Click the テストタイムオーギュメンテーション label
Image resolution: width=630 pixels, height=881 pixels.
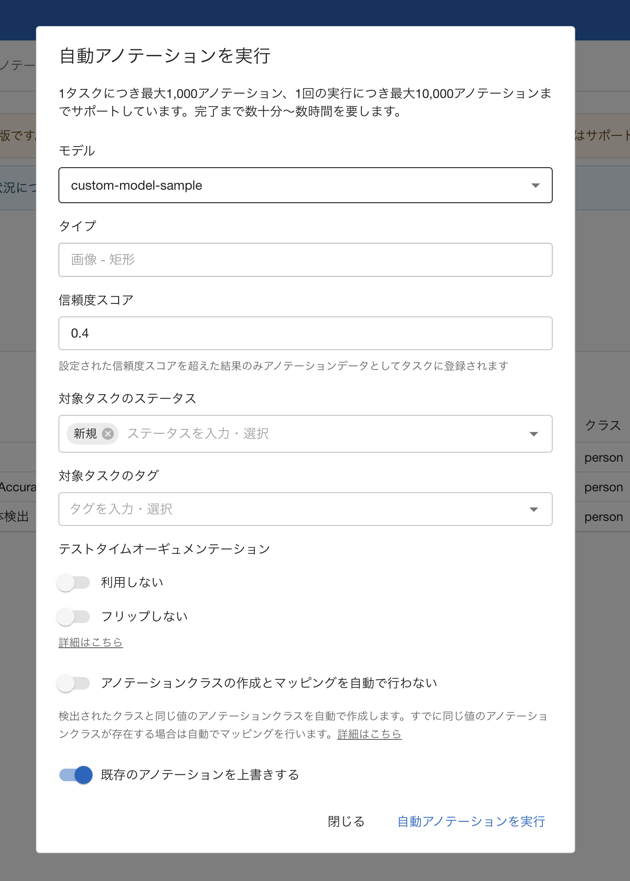tap(164, 549)
